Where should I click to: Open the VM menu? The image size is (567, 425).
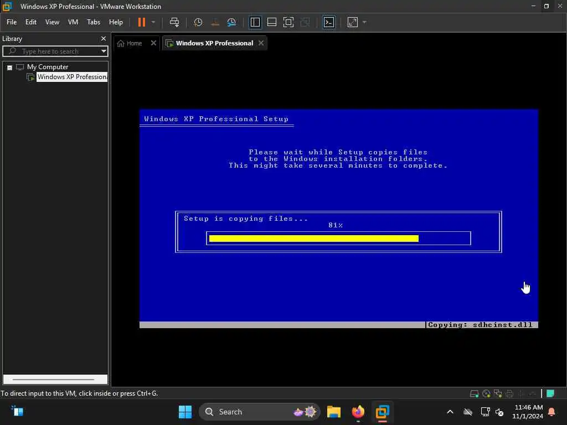(73, 22)
